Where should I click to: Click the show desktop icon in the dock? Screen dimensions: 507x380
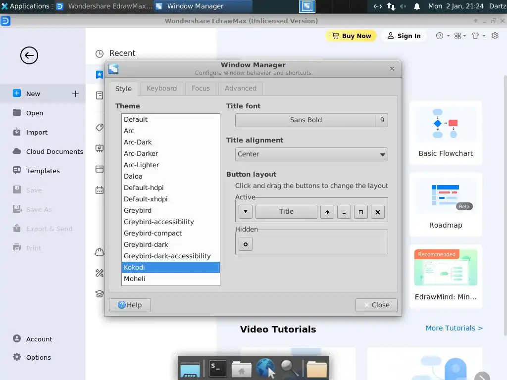(190, 370)
